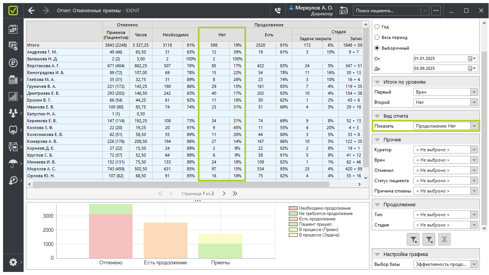Select the 'Выборочный' radio button
The height and width of the screenshot is (275, 489).
pyautogui.click(x=377, y=48)
